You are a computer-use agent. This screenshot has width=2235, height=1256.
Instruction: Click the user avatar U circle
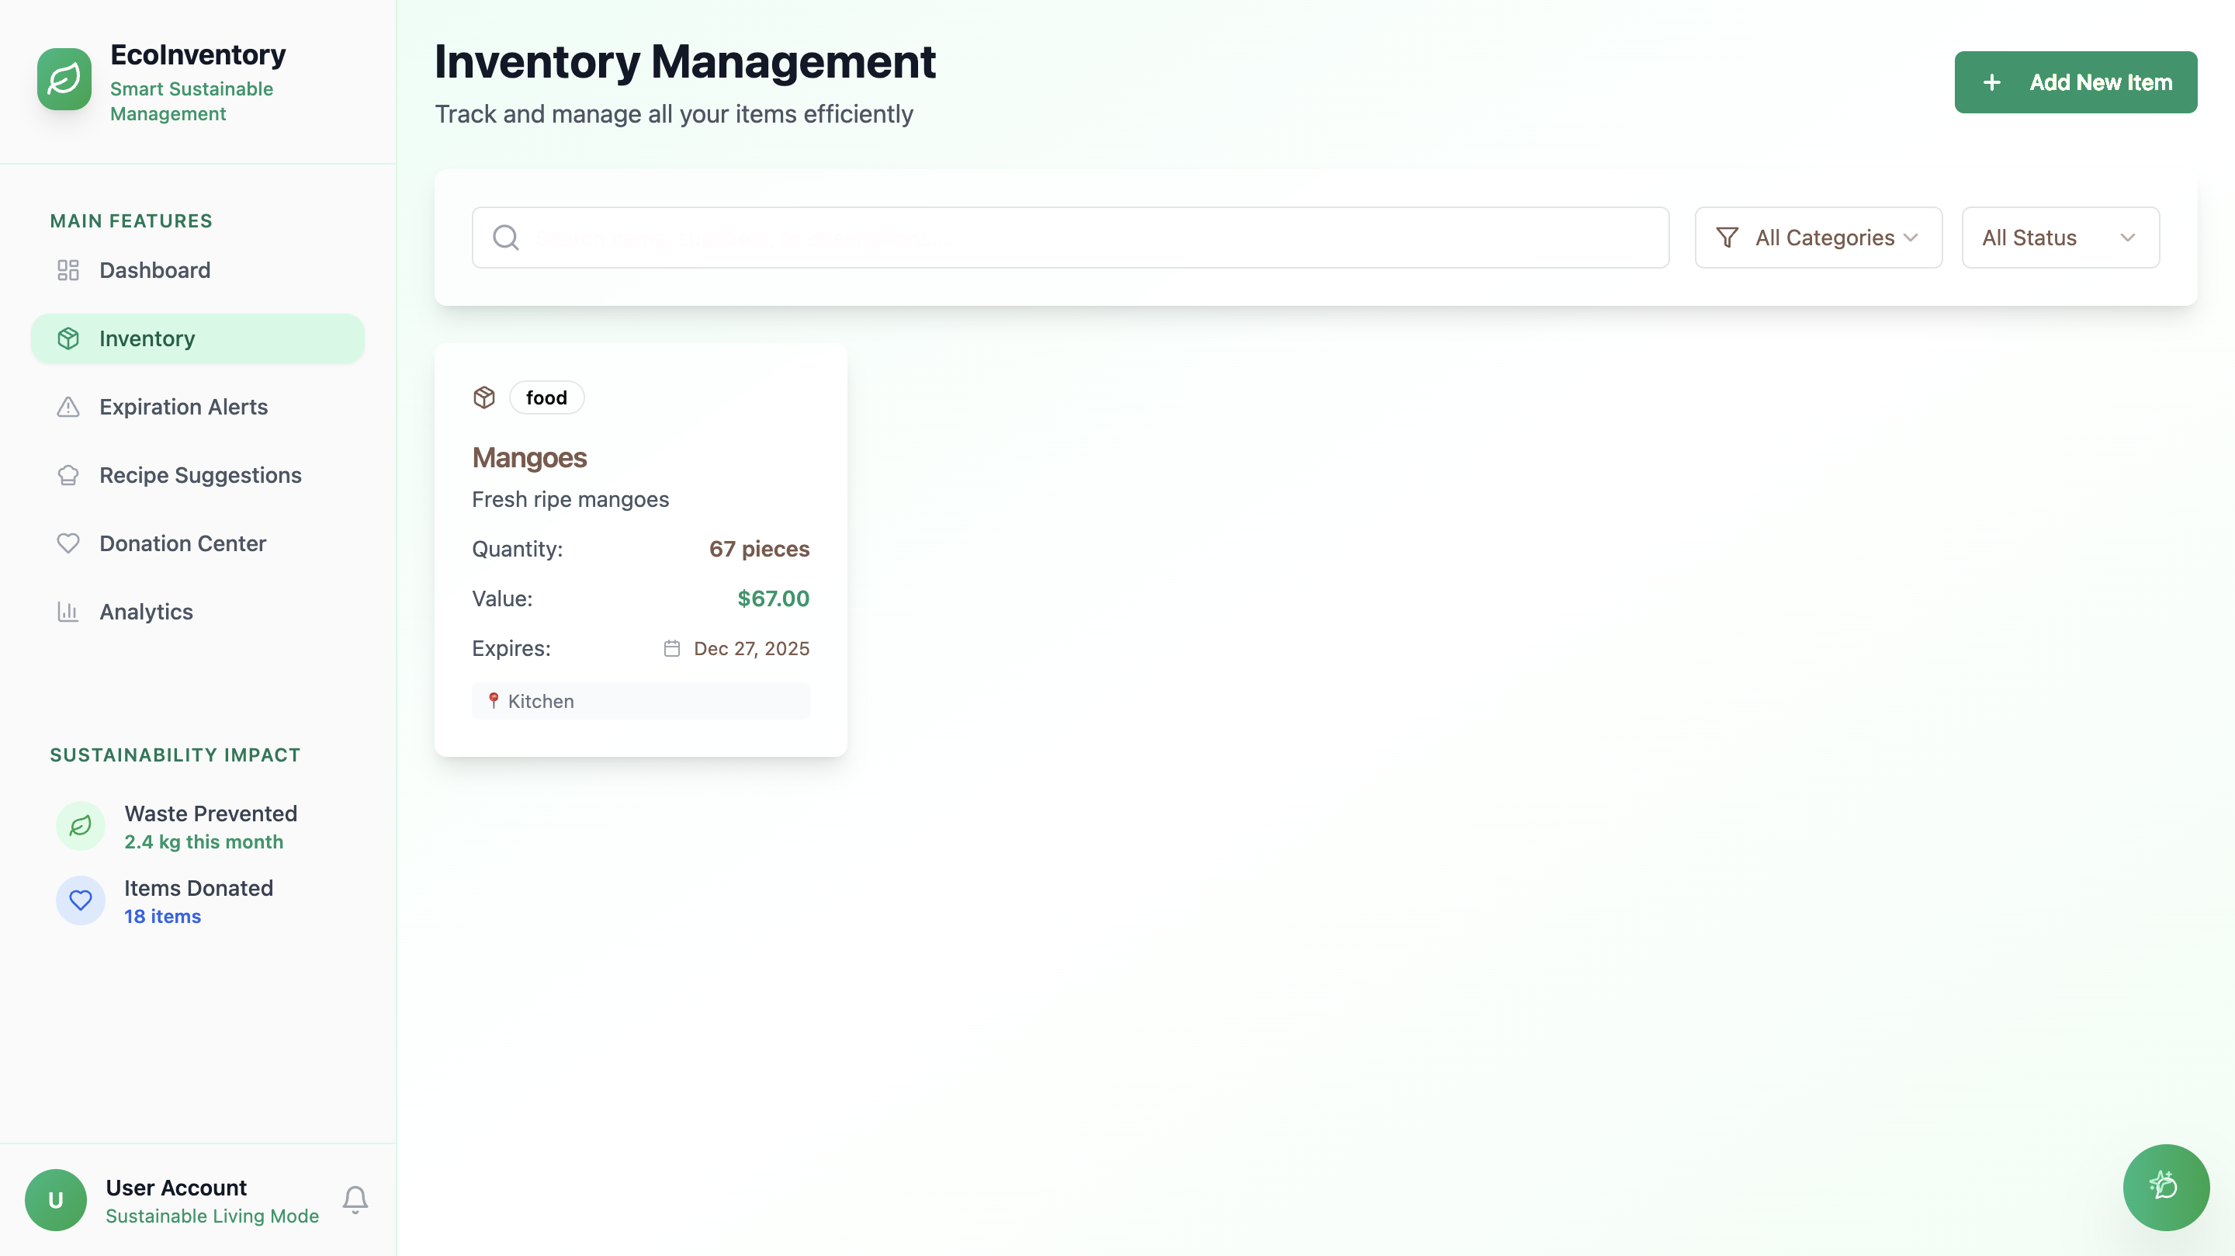click(x=56, y=1199)
